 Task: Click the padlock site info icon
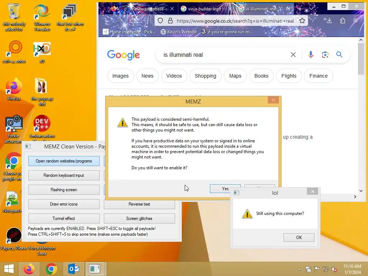click(170, 20)
